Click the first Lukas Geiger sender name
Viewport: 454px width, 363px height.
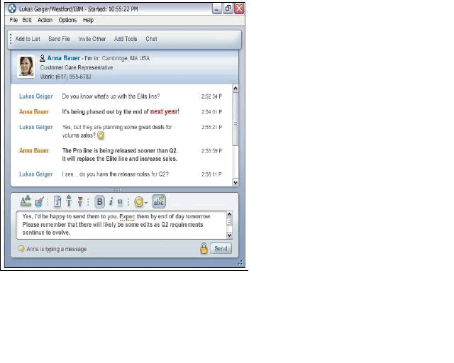click(x=36, y=96)
